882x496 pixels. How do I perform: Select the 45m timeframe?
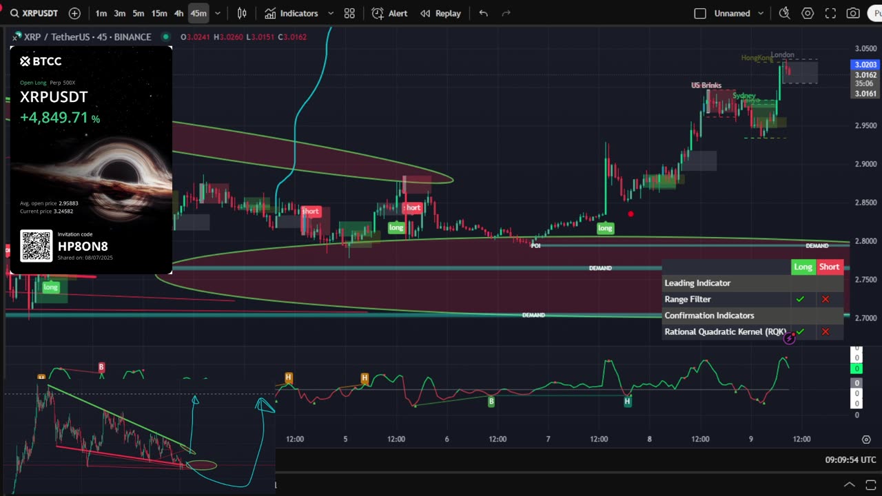(x=198, y=13)
